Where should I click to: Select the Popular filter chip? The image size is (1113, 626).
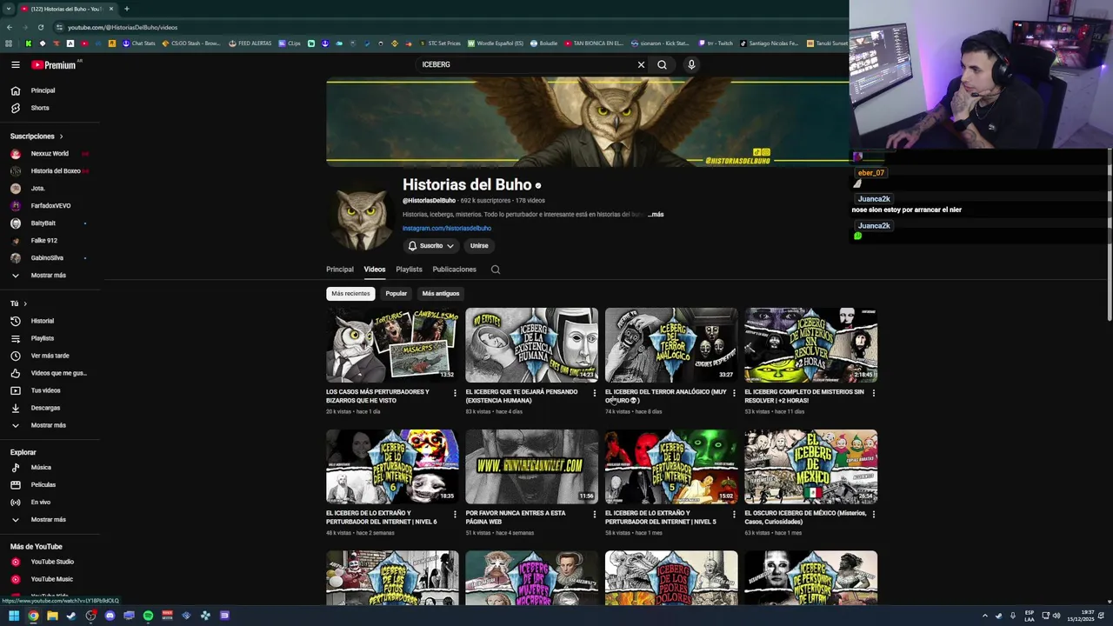click(396, 294)
